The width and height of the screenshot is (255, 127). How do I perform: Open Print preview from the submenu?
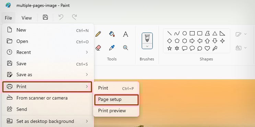click(x=116, y=111)
